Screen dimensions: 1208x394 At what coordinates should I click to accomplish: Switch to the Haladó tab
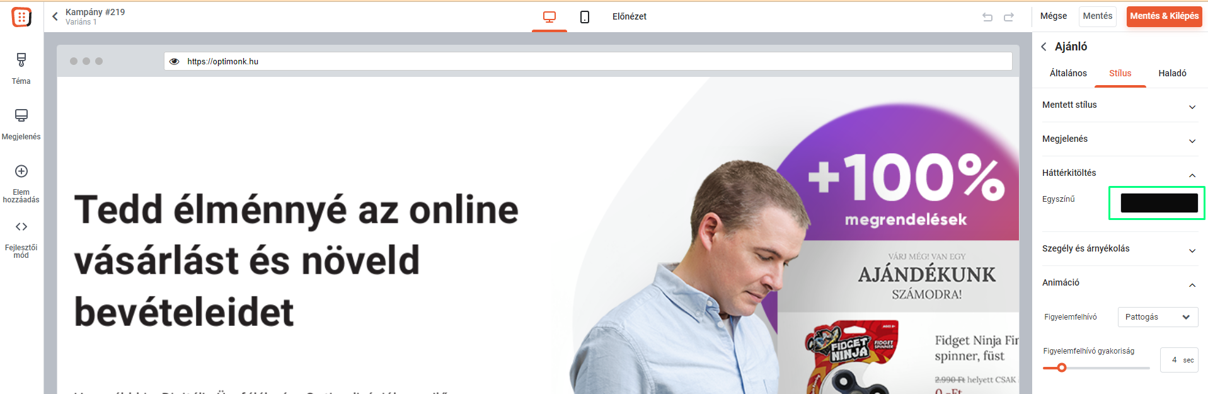pyautogui.click(x=1172, y=73)
